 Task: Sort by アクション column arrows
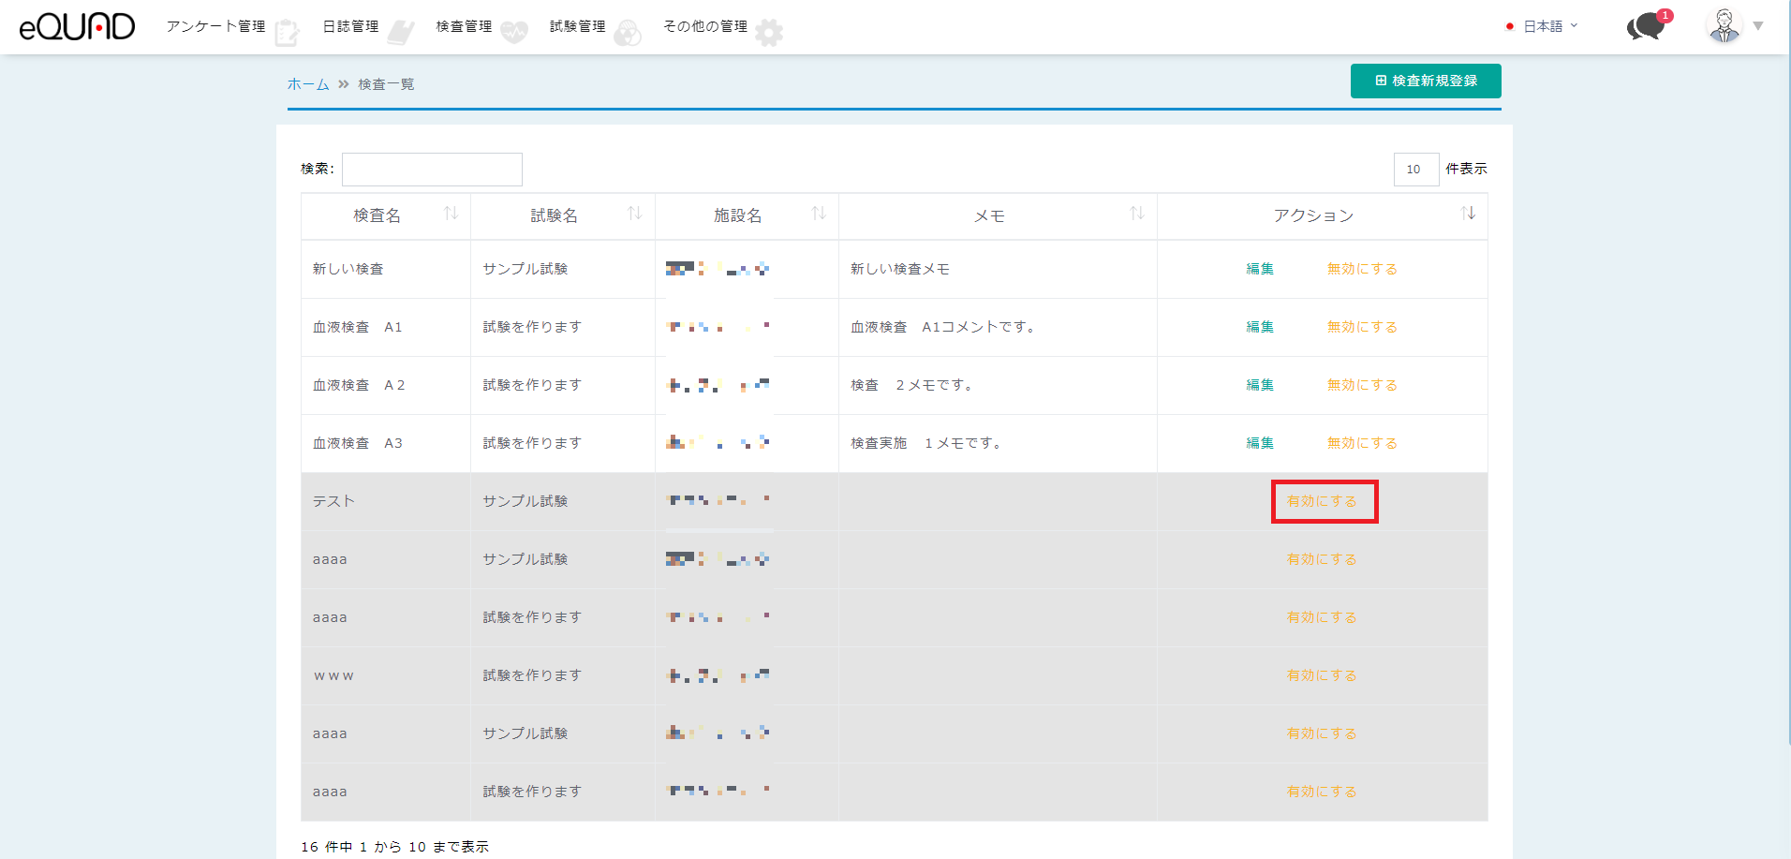(x=1467, y=215)
